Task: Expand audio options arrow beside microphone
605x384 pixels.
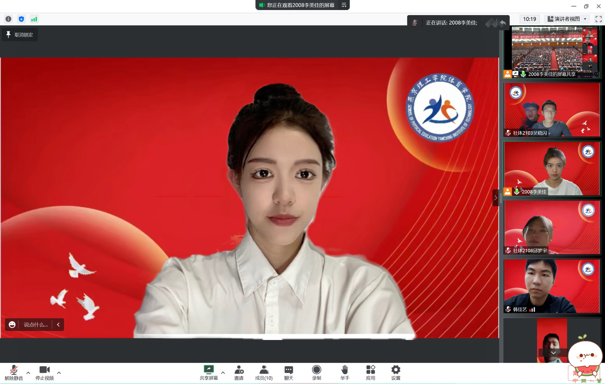Action: pos(28,373)
